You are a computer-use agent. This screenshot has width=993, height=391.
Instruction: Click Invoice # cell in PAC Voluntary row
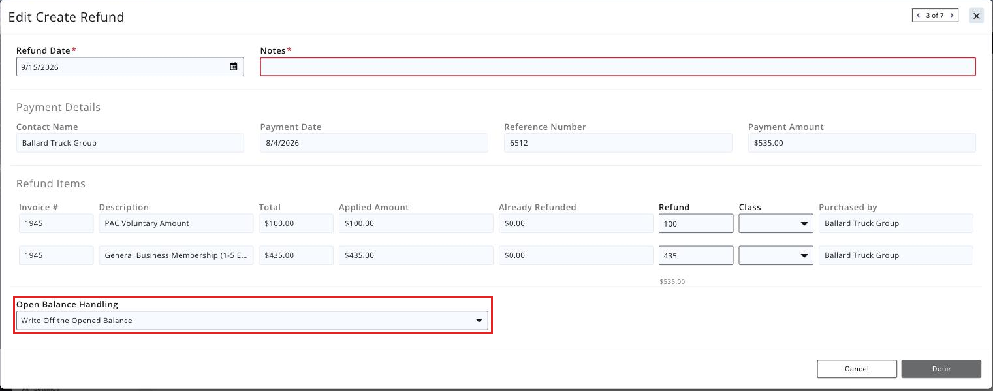click(x=56, y=223)
